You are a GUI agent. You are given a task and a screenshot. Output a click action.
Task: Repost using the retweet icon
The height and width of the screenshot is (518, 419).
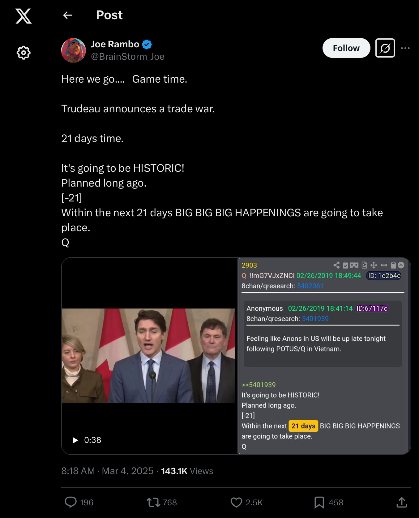[x=153, y=502]
